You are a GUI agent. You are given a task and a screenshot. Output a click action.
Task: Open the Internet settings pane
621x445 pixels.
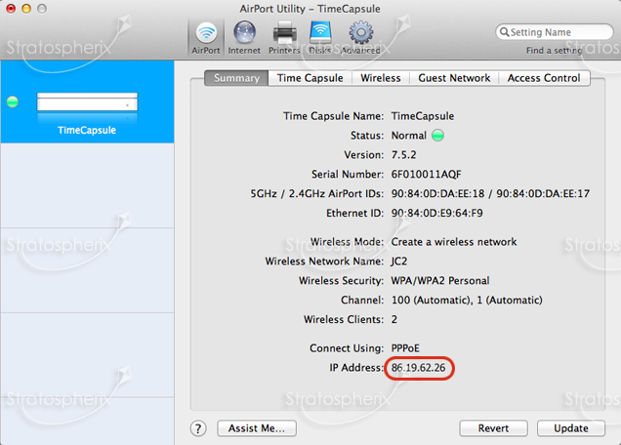pyautogui.click(x=244, y=38)
